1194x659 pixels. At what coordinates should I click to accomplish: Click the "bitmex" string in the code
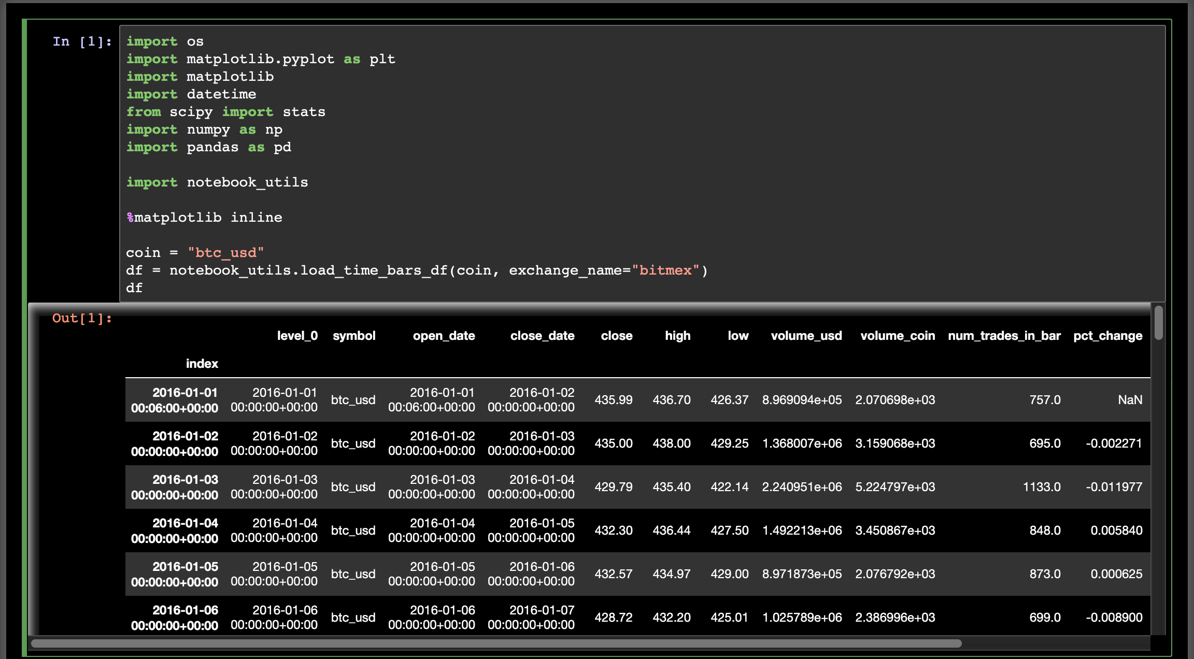[665, 270]
